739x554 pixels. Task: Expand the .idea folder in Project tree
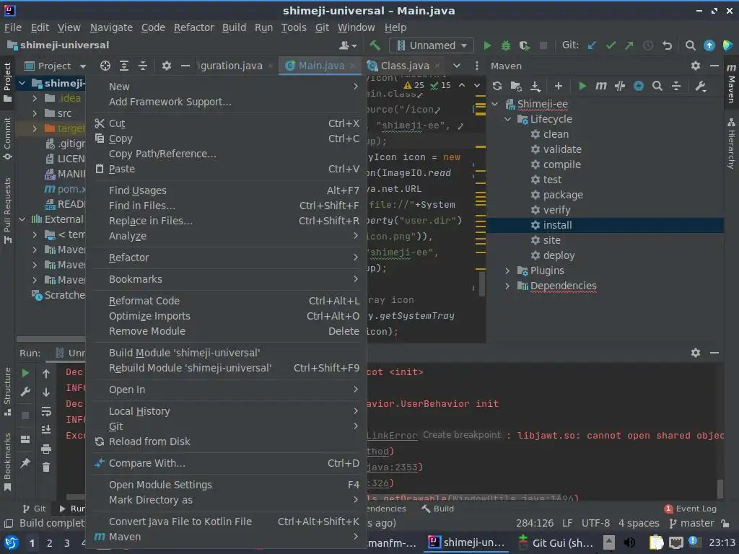tap(35, 98)
